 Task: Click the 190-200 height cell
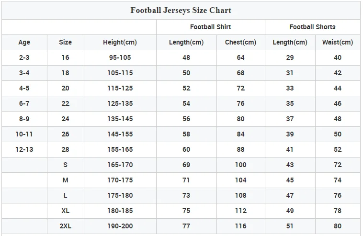[120, 226]
